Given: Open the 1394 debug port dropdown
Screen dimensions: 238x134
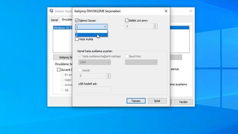Looking at the screenshot, I should click(94, 62).
